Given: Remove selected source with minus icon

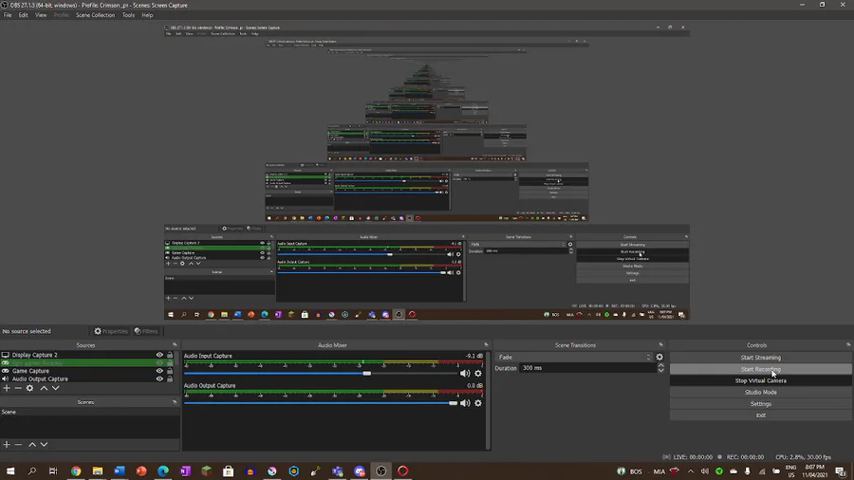Looking at the screenshot, I should [18, 388].
